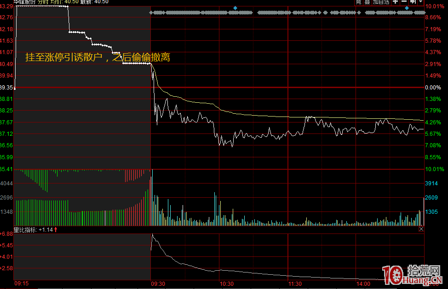Click the 8.66% percentage axis label

point(433,17)
